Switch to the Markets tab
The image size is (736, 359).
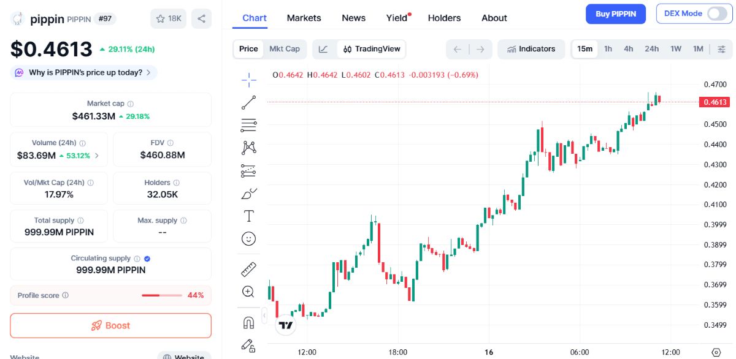pyautogui.click(x=304, y=18)
